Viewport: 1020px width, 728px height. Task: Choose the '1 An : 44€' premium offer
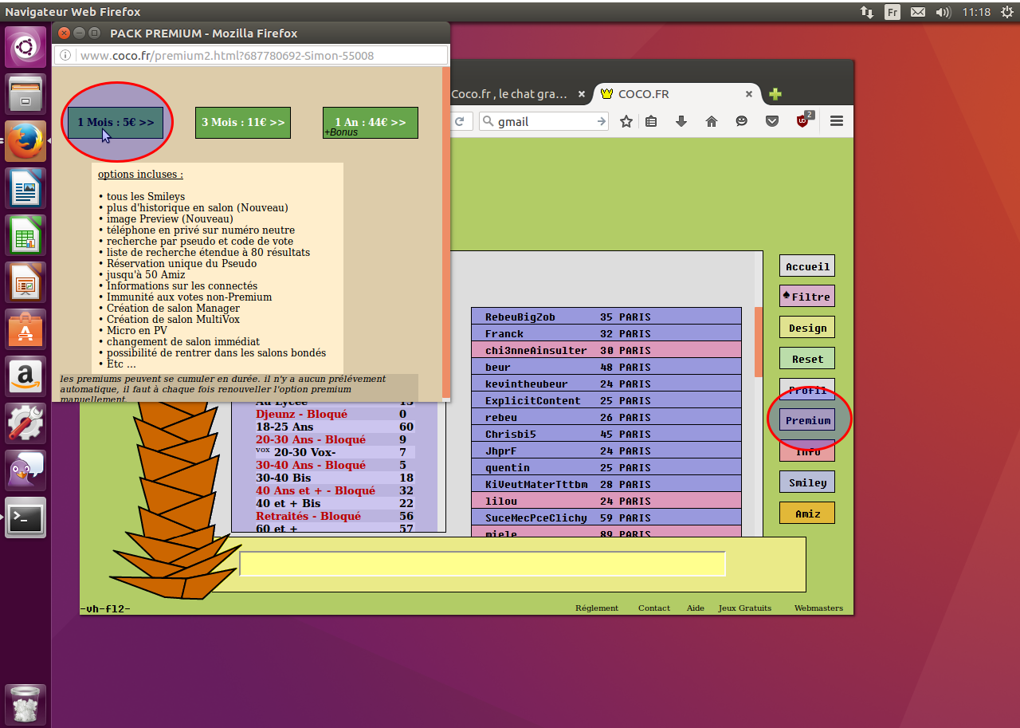pos(371,123)
